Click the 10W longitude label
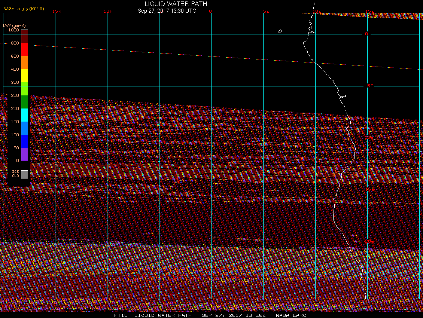Image resolution: width=423 pixels, height=318 pixels. click(x=108, y=11)
